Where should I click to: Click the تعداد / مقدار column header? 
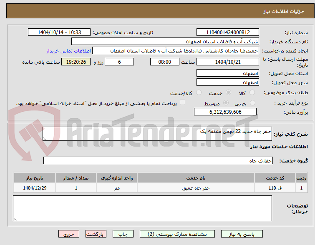click(76, 178)
